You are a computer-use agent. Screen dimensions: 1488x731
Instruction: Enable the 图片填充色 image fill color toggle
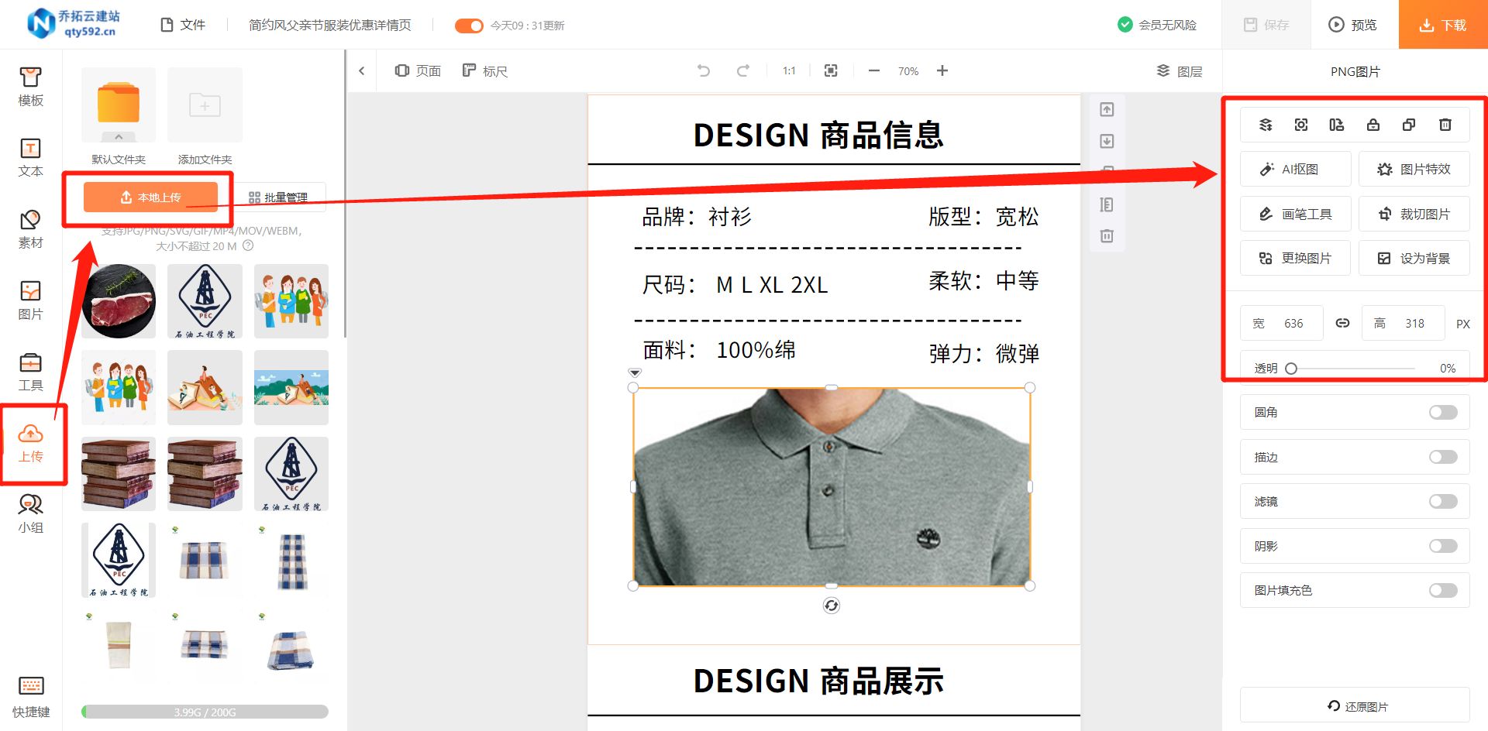[1443, 590]
